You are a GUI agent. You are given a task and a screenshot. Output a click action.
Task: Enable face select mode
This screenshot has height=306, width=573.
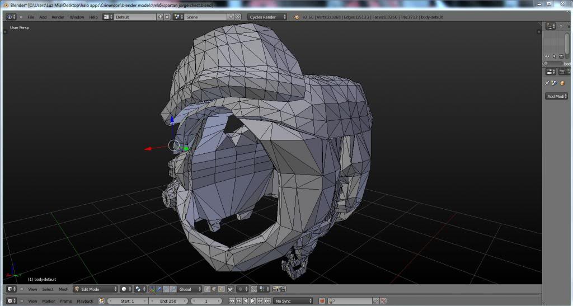pos(222,289)
